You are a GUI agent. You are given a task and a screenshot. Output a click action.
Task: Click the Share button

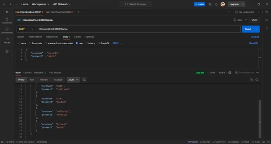pyautogui.click(x=254, y=20)
